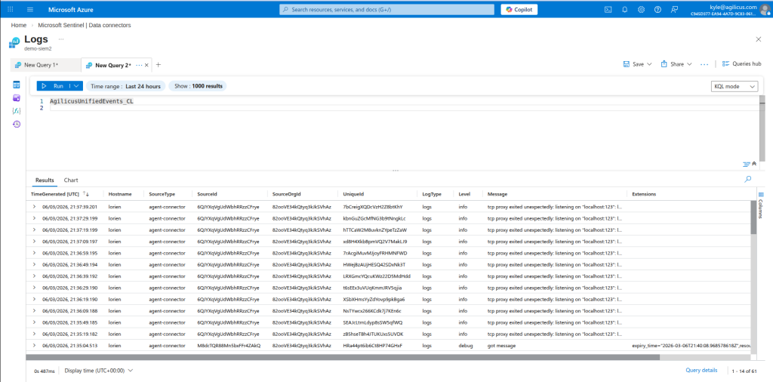Click the editor vertical scrollbar
This screenshot has width=773, height=382.
tap(762, 128)
